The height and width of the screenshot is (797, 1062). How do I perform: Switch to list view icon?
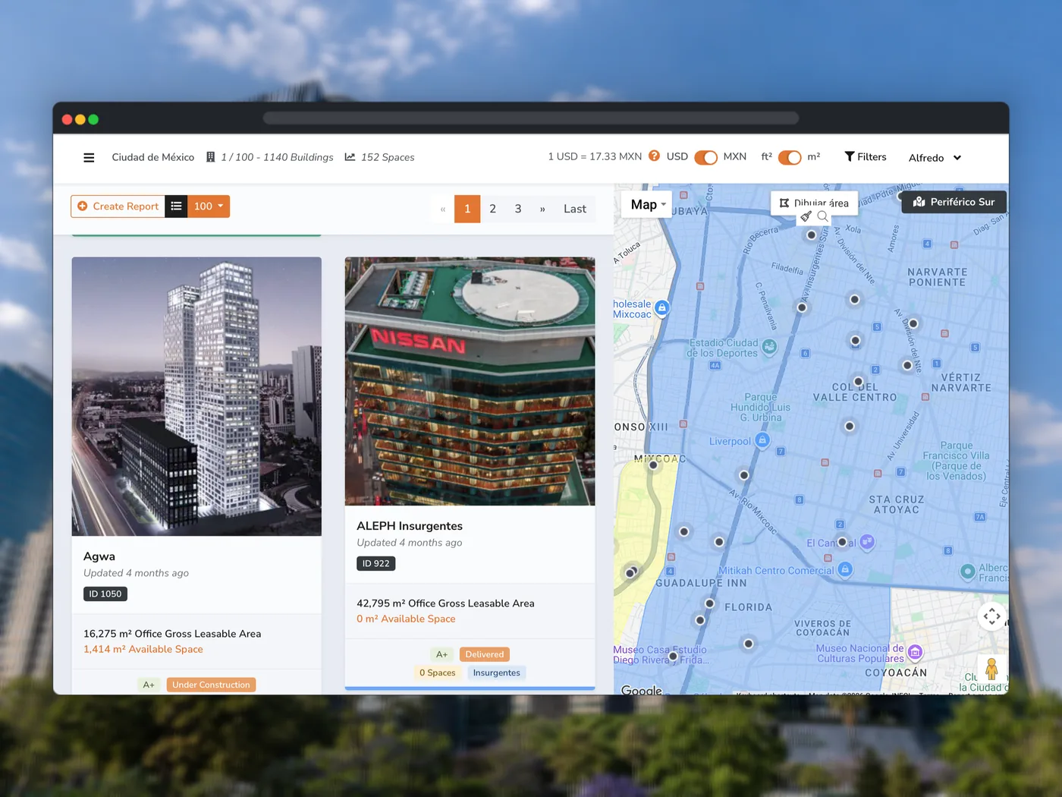click(176, 206)
